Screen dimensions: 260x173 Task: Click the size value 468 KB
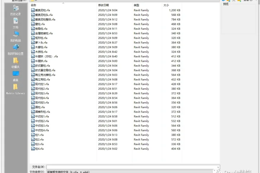click(176, 24)
